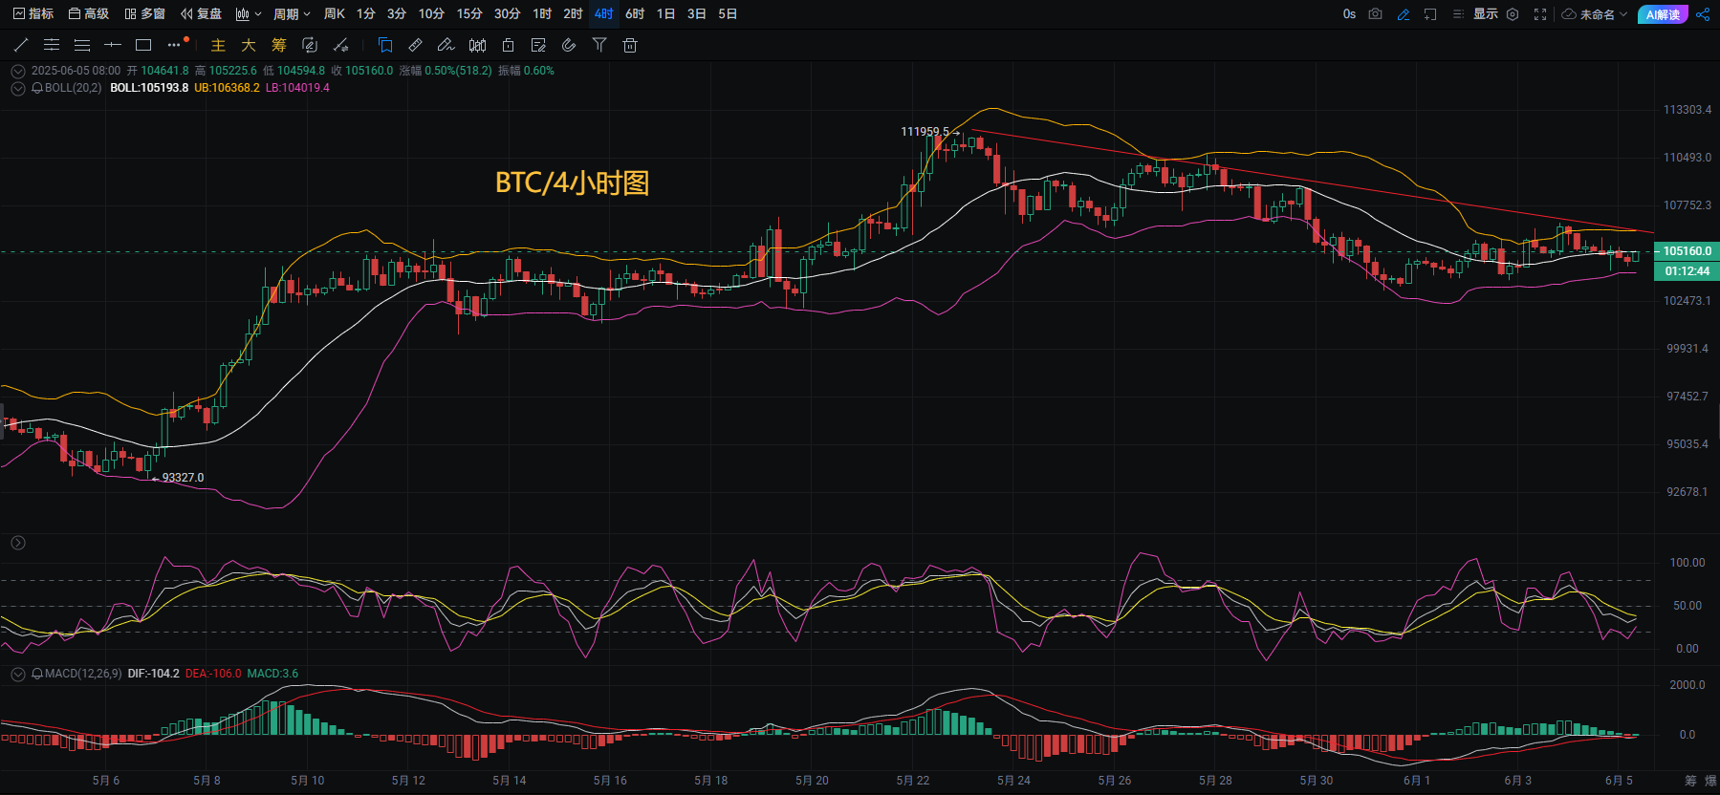Select the 15分 timeframe tab

click(469, 14)
